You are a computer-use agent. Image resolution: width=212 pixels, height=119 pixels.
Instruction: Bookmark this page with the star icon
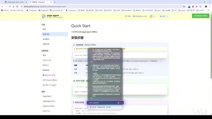point(184,7)
